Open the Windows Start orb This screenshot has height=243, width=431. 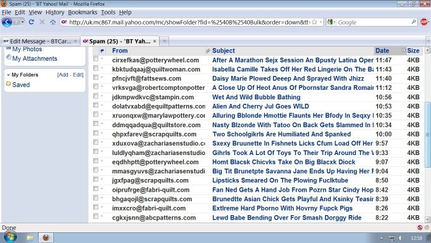10,237
